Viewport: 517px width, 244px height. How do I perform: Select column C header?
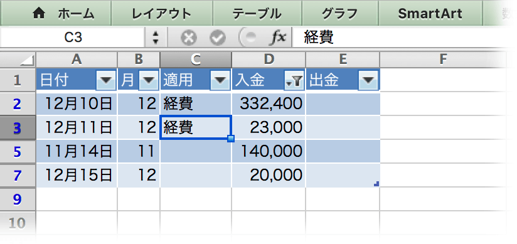196,60
